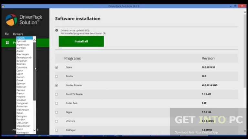The height and width of the screenshot is (139, 248).
Task: Select Italian in language list
Action: click(x=20, y=113)
